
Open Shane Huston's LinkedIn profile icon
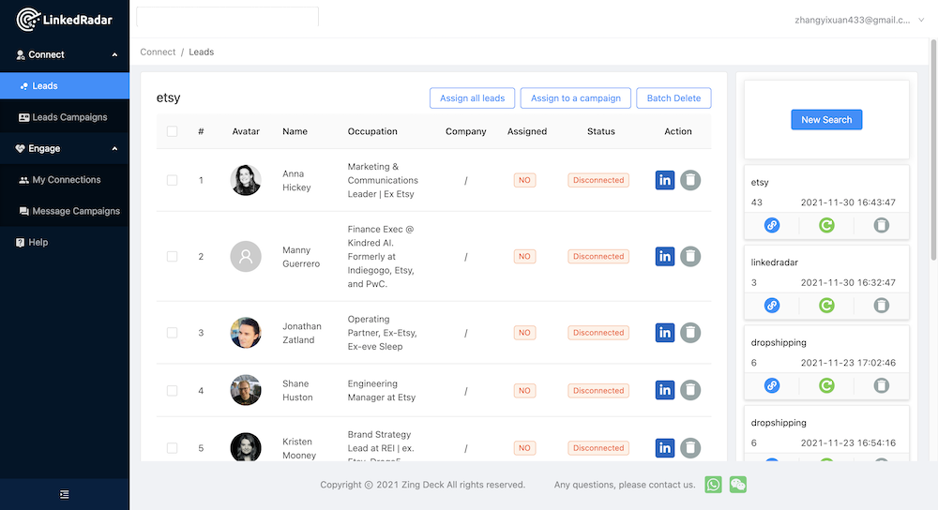coord(665,390)
